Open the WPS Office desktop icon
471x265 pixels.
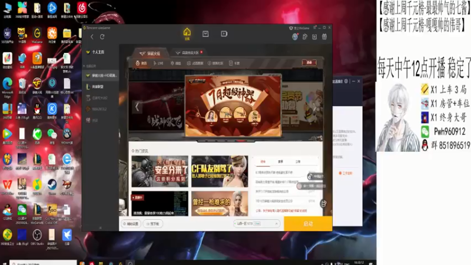click(7, 187)
